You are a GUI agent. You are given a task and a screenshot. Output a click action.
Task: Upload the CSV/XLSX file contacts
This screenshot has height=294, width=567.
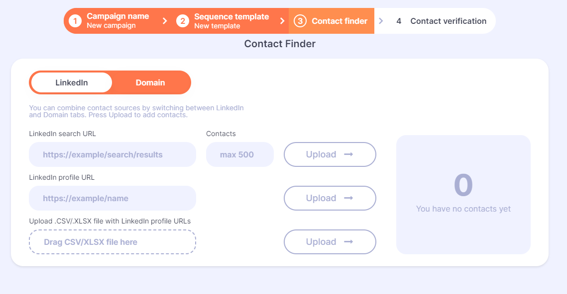tap(330, 242)
